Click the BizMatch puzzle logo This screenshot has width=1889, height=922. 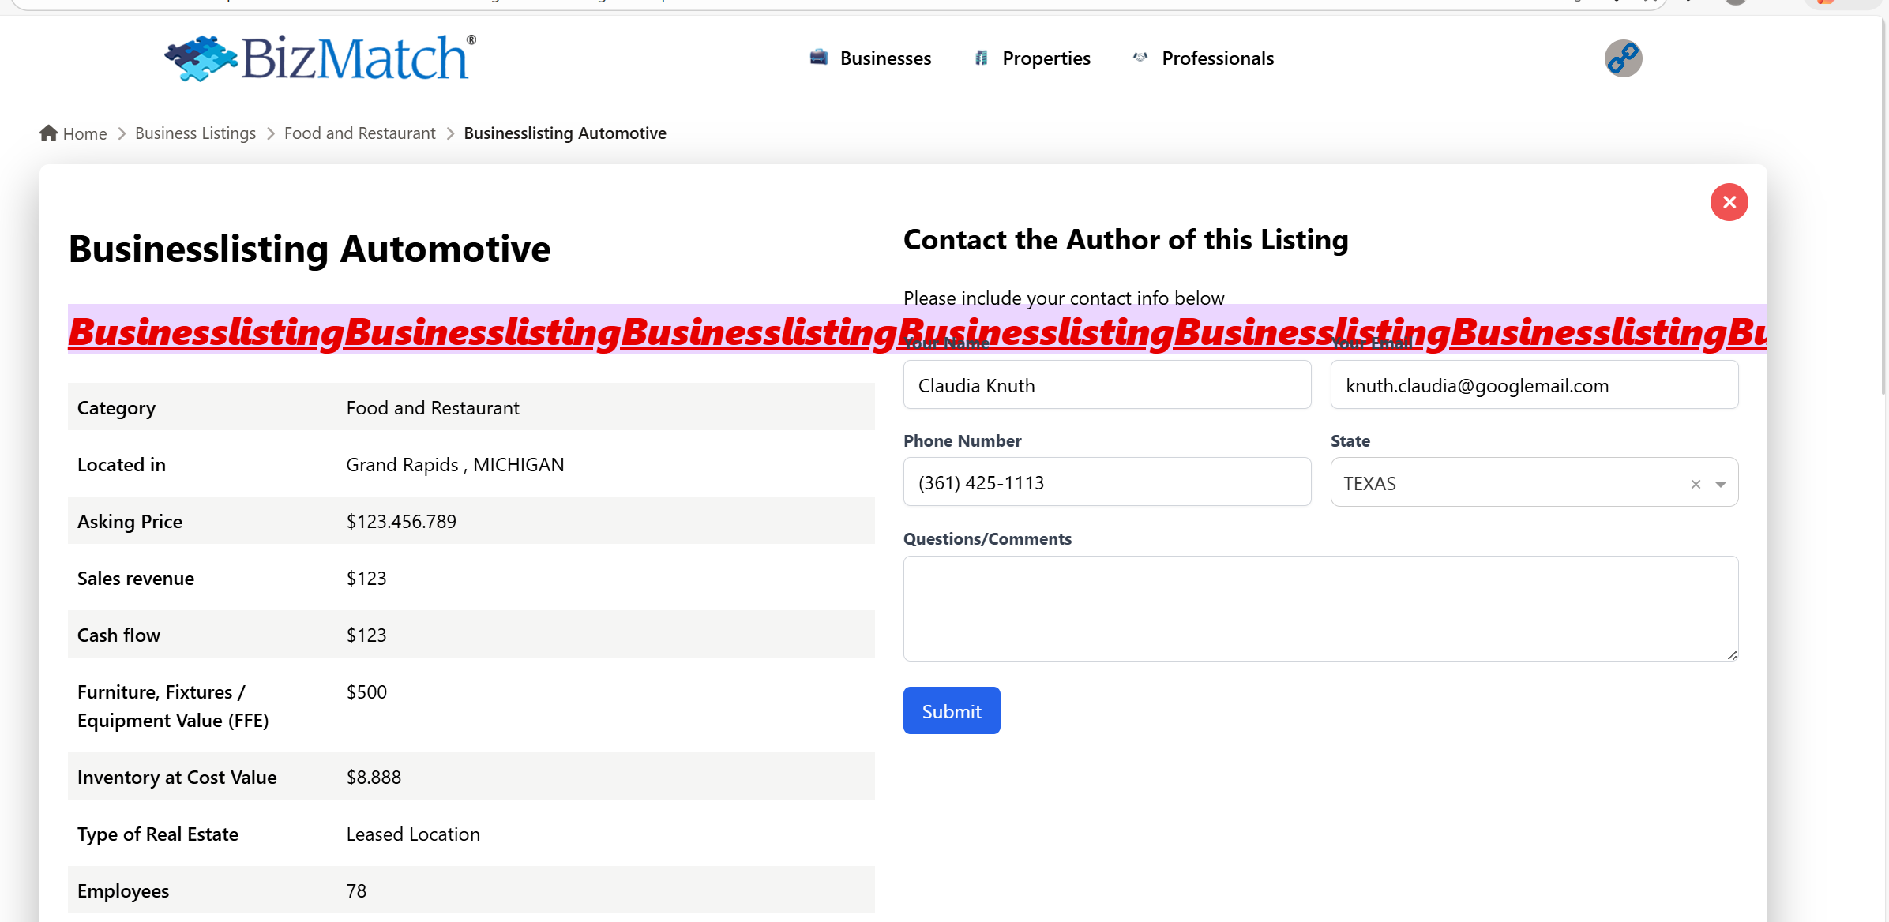click(x=201, y=58)
